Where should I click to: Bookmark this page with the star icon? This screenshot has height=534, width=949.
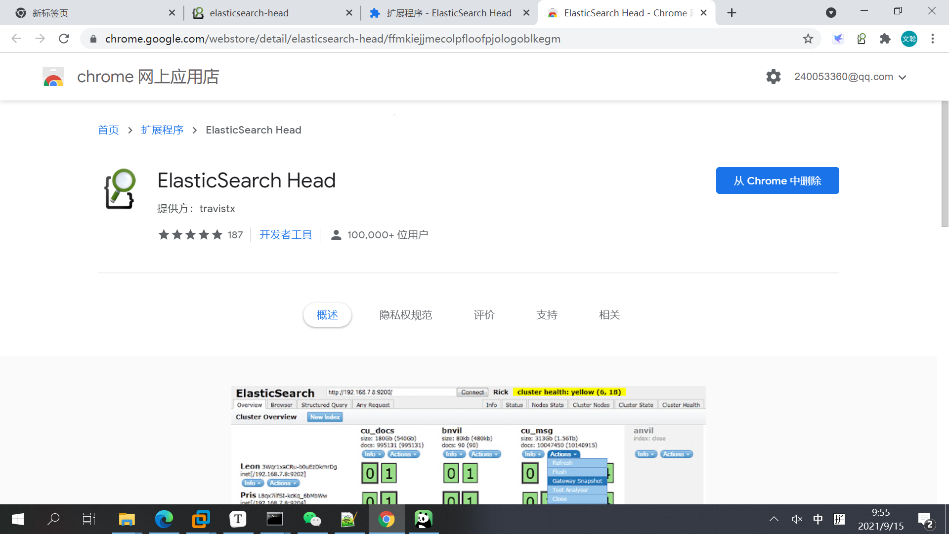[x=808, y=39]
